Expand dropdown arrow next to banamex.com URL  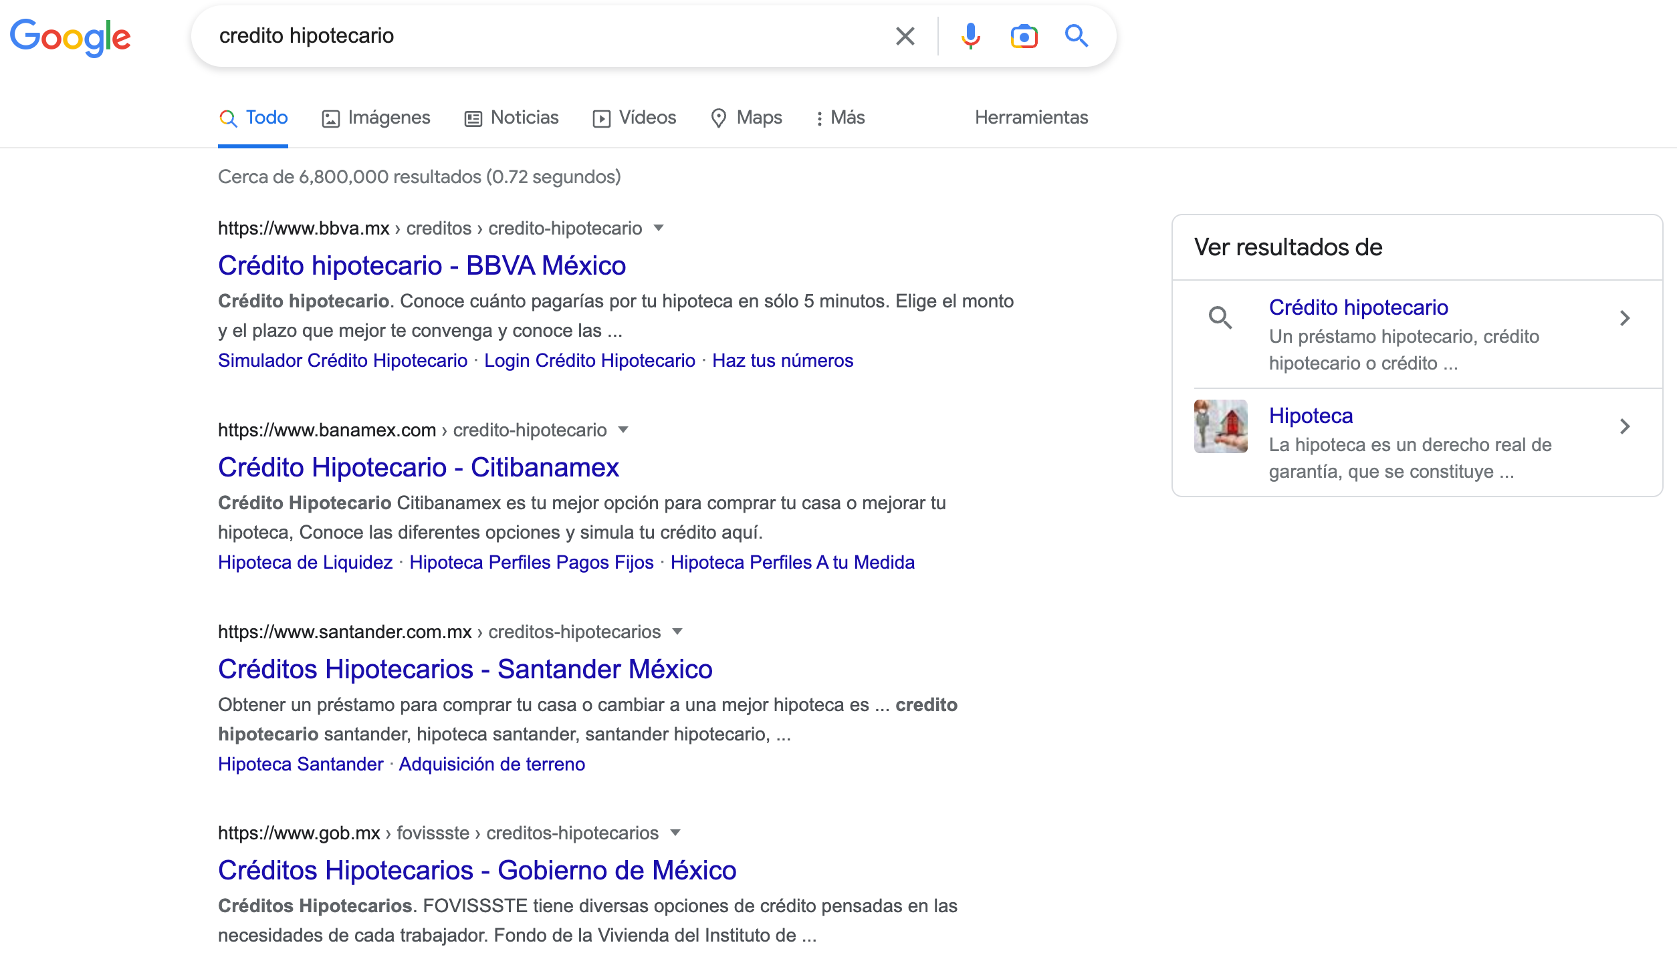point(623,430)
